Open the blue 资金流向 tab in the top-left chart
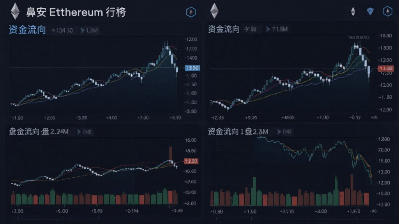 click(x=27, y=30)
